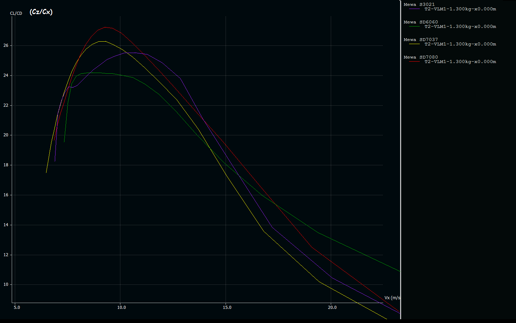Click the 26 tick label on y-axis
This screenshot has height=323, width=516.
[x=6, y=45]
